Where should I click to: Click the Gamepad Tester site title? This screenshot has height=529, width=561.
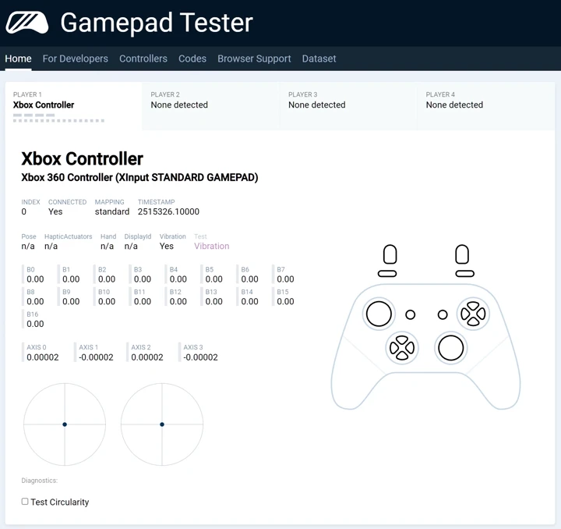[x=157, y=23]
